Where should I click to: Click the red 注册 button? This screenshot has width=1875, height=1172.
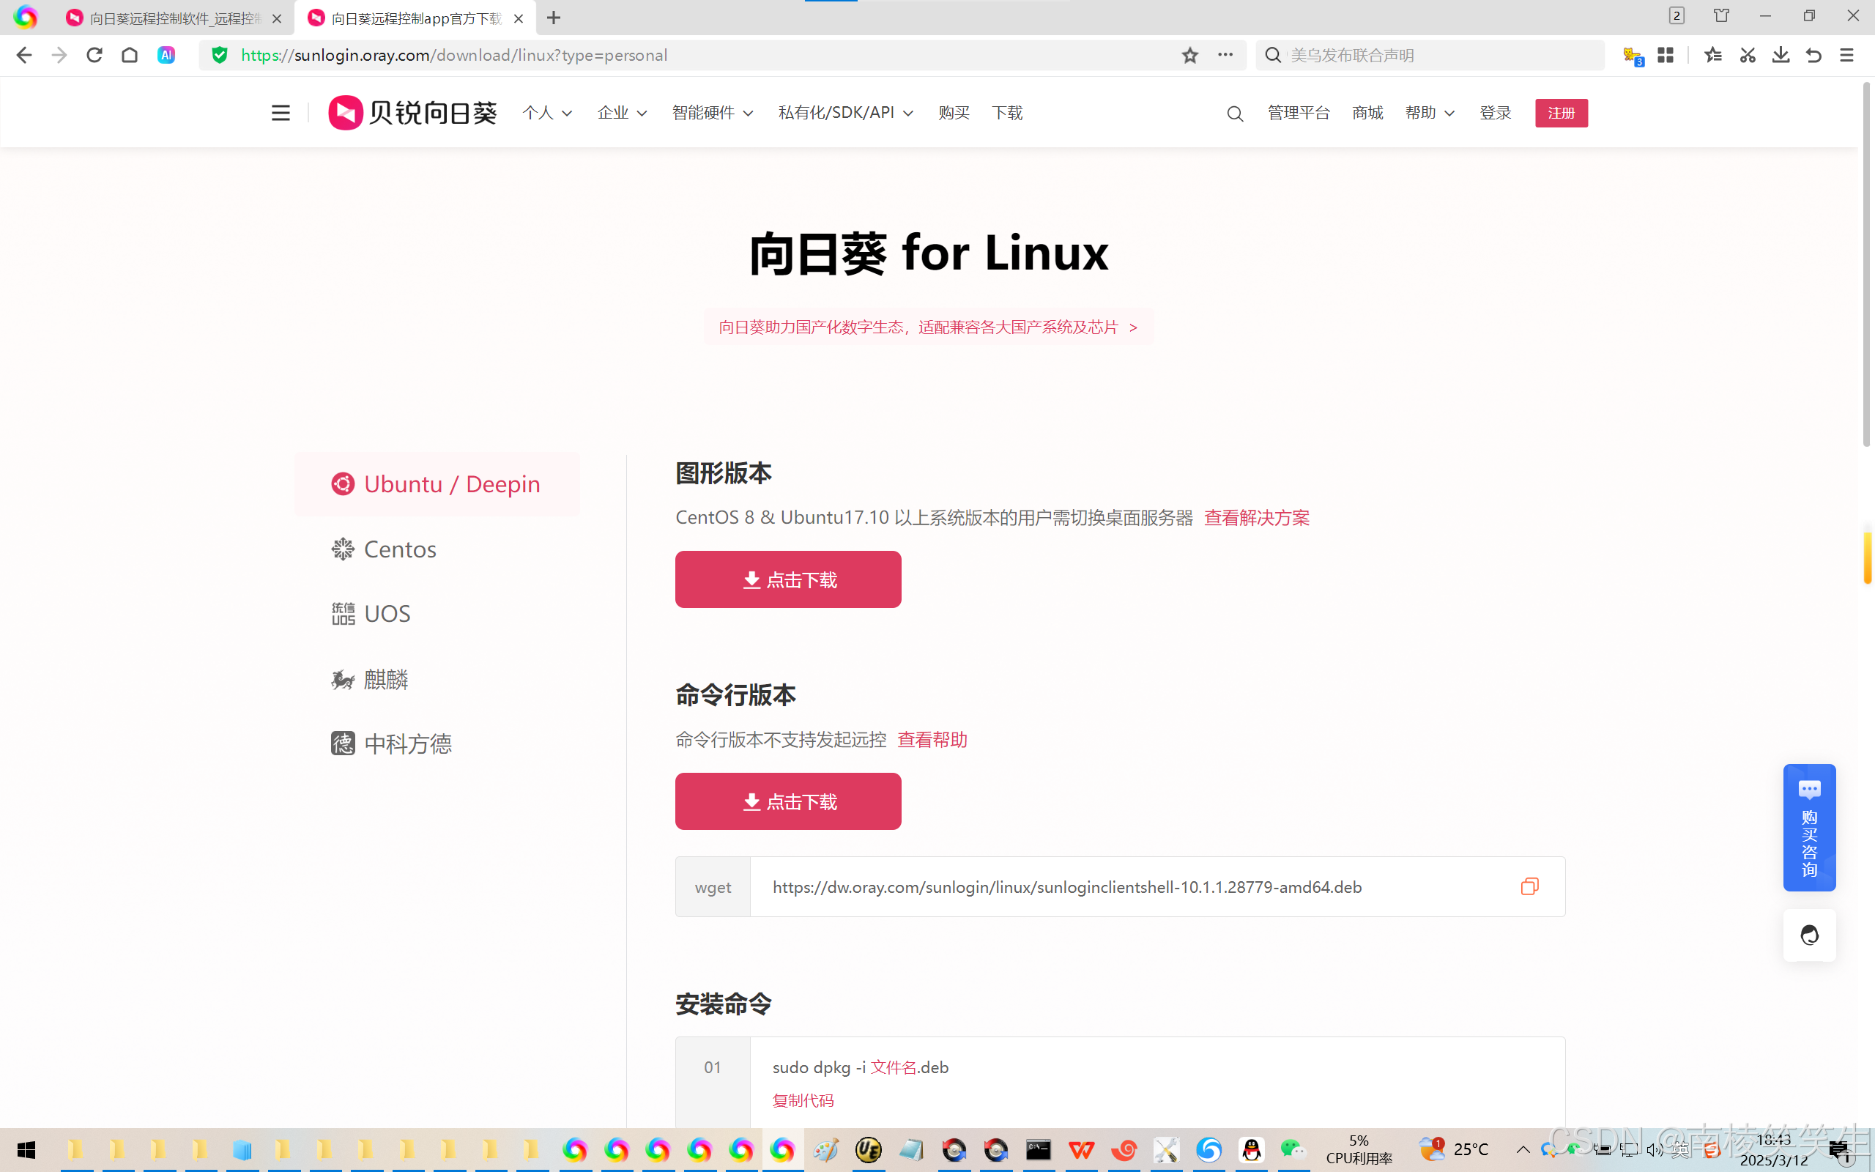click(x=1562, y=113)
